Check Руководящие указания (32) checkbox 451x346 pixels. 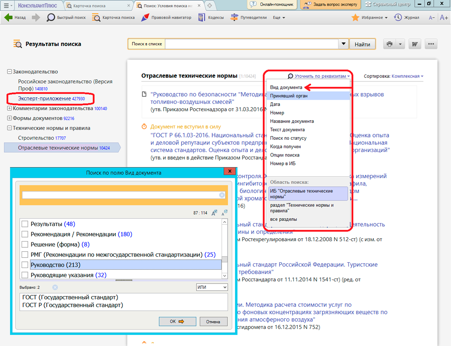click(x=25, y=275)
